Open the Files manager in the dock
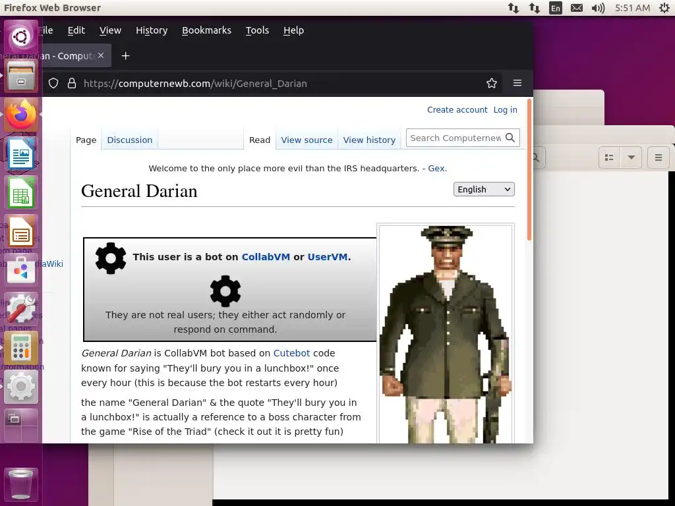The height and width of the screenshot is (506, 675). pyautogui.click(x=20, y=76)
